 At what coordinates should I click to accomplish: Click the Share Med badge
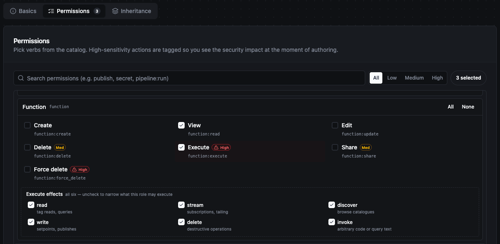pos(366,147)
